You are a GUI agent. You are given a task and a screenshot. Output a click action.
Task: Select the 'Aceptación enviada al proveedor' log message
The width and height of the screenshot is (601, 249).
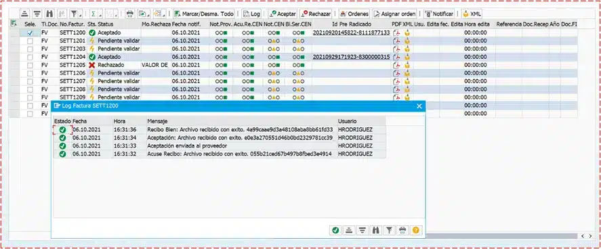(x=187, y=145)
